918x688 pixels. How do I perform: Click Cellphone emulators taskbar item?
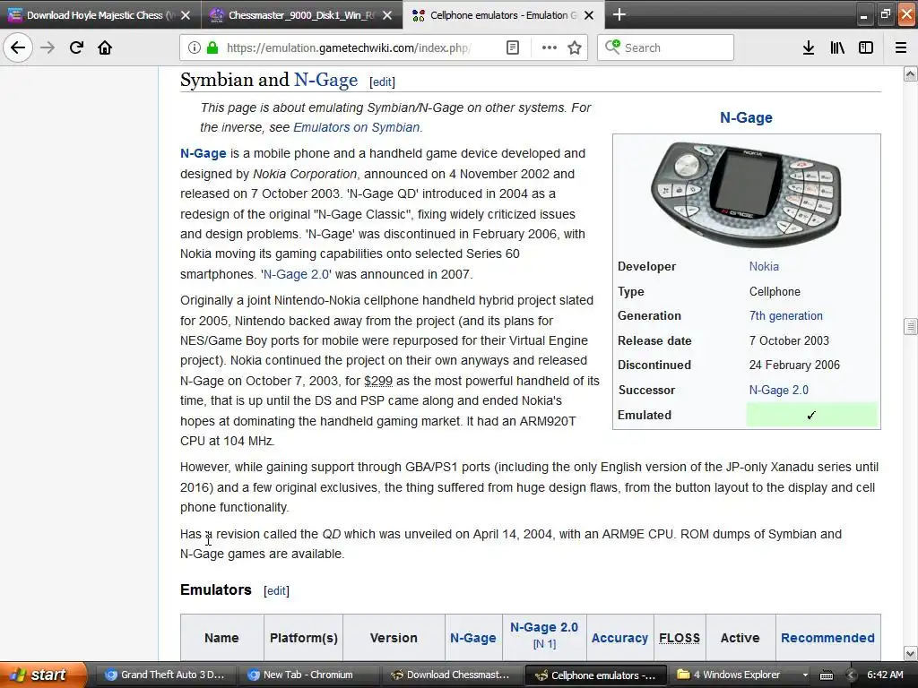point(595,675)
